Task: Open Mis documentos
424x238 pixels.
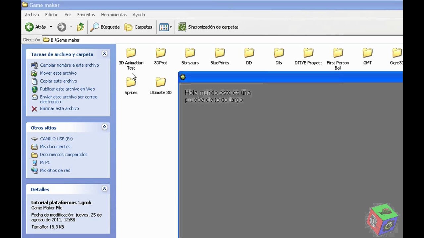Action: [x=55, y=147]
